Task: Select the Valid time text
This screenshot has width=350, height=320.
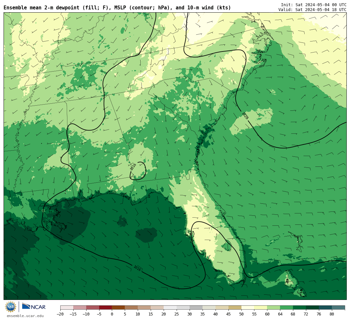Action: click(312, 10)
